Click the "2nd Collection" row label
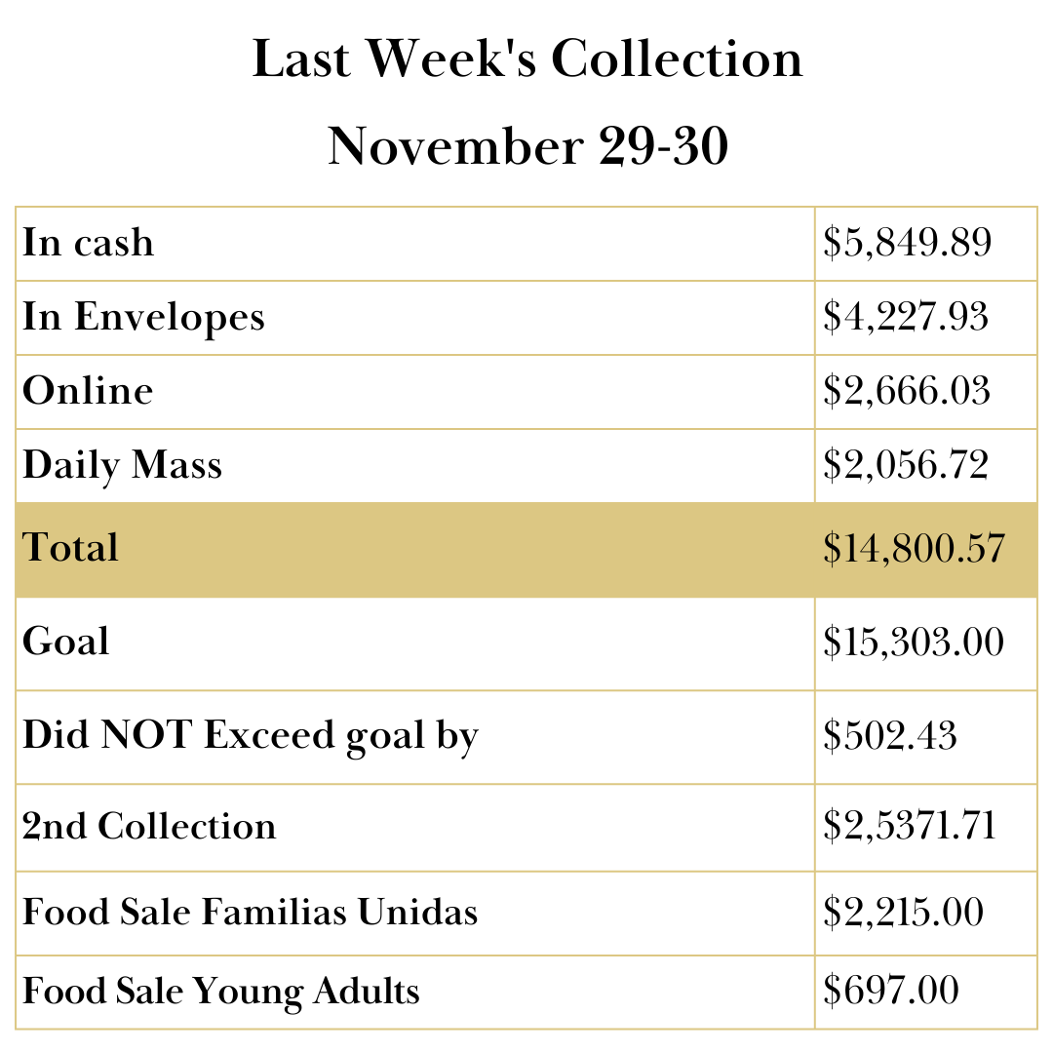The width and height of the screenshot is (1053, 1053). [x=149, y=827]
